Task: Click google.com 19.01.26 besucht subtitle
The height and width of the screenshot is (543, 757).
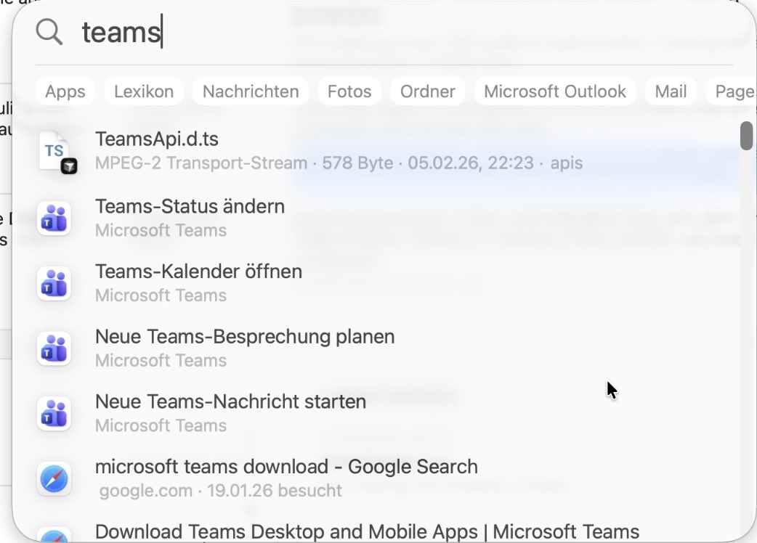Action: click(x=221, y=491)
